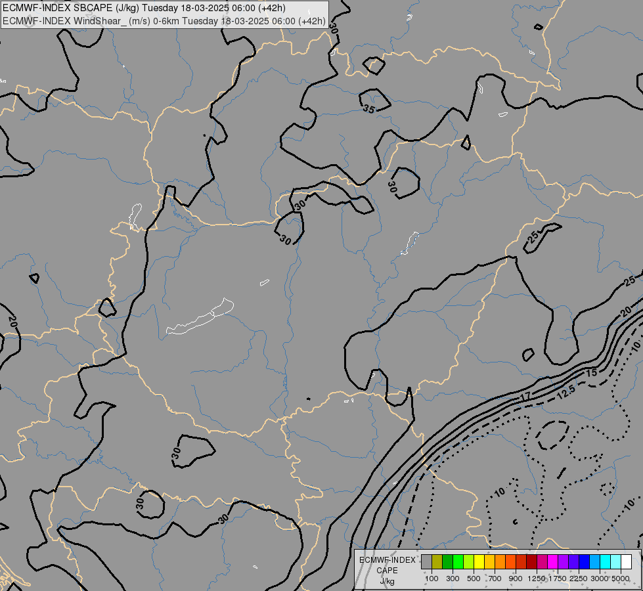643x591 pixels.
Task: Click the legend's J/kg unit label
Action: tap(387, 581)
